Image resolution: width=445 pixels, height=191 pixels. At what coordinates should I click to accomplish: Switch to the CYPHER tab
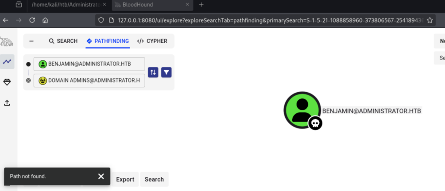(x=152, y=41)
